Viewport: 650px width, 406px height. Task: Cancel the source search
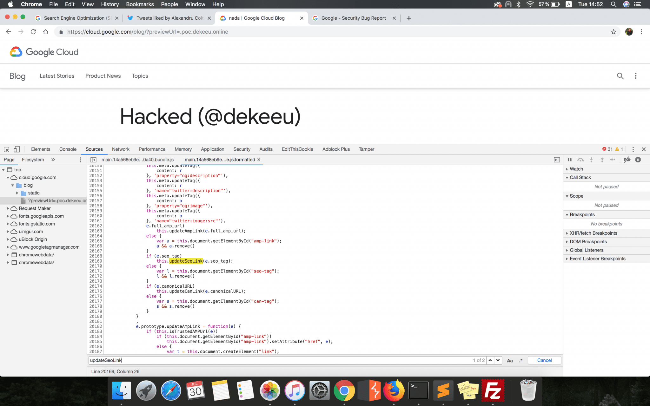click(x=544, y=360)
